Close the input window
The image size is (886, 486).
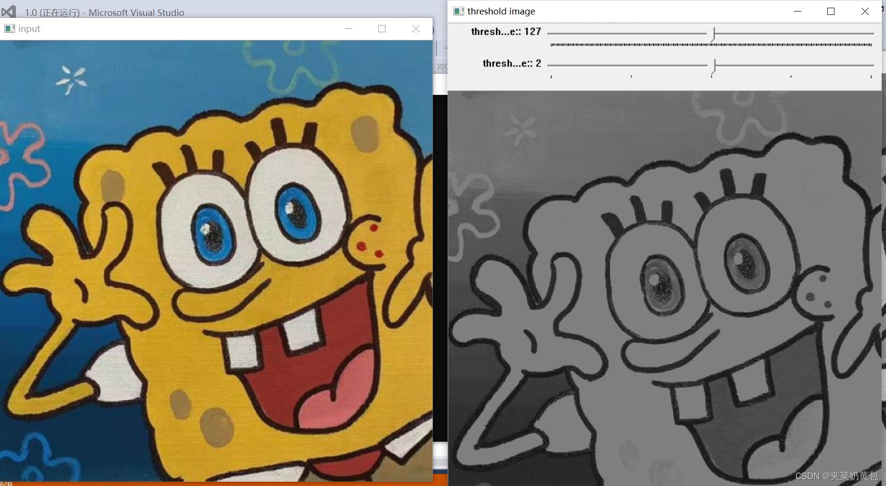[x=416, y=29]
